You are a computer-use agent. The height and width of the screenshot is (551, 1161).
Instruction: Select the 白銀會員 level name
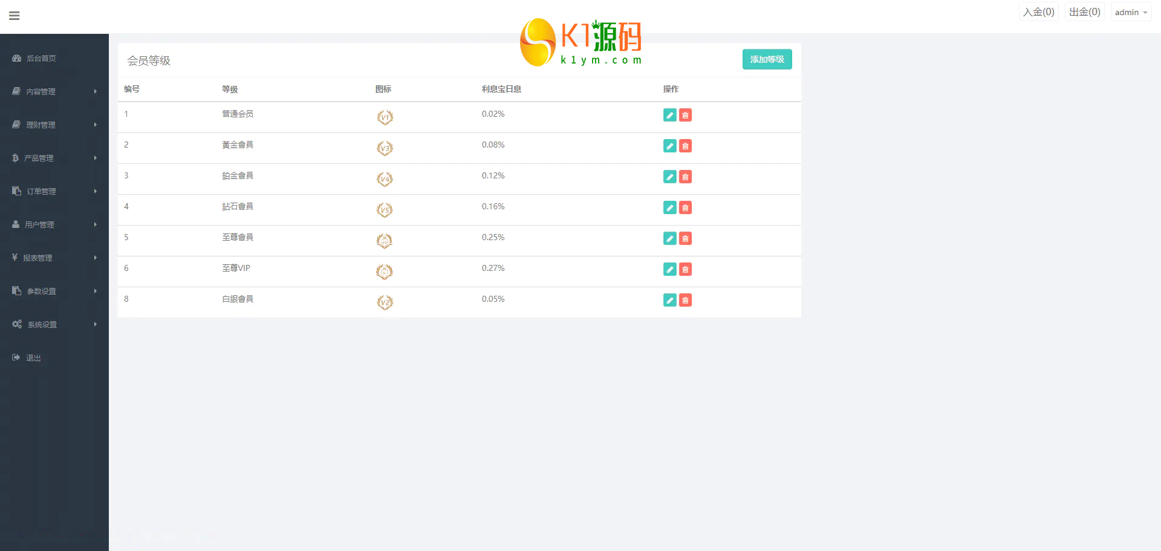pos(238,299)
